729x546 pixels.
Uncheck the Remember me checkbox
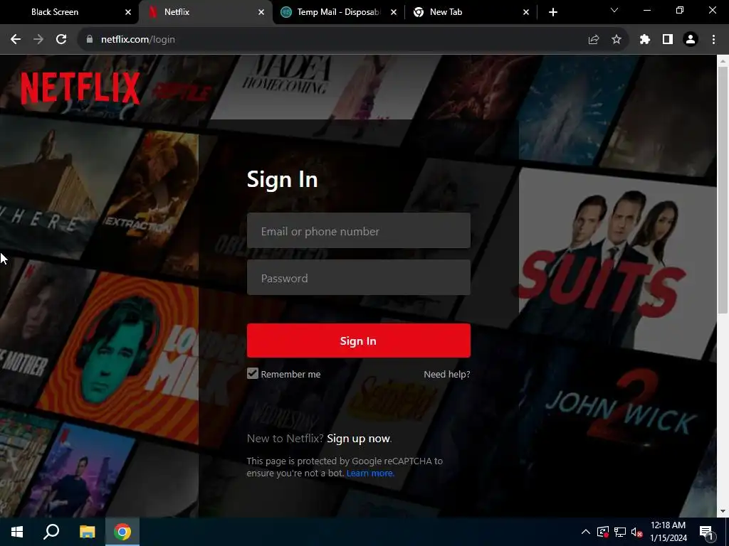253,374
